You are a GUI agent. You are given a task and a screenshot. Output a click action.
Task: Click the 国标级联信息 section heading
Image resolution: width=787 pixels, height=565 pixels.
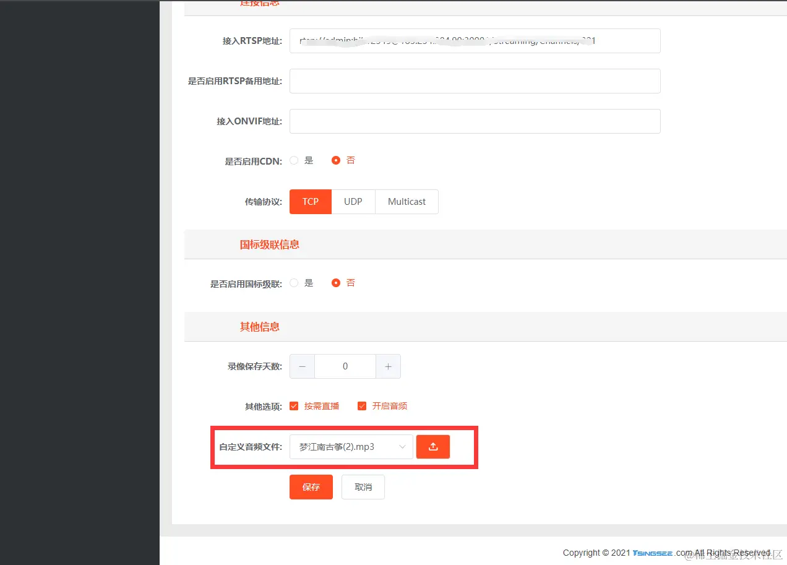(x=270, y=244)
